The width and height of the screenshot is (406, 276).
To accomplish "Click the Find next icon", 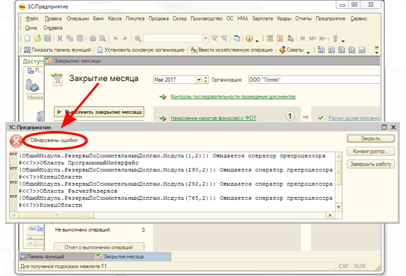I will (214, 39).
